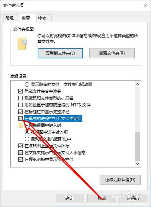Toggle 在缩略图上显示文件图标 checkbox
Viewport: 151px width, 207px height.
click(21, 146)
